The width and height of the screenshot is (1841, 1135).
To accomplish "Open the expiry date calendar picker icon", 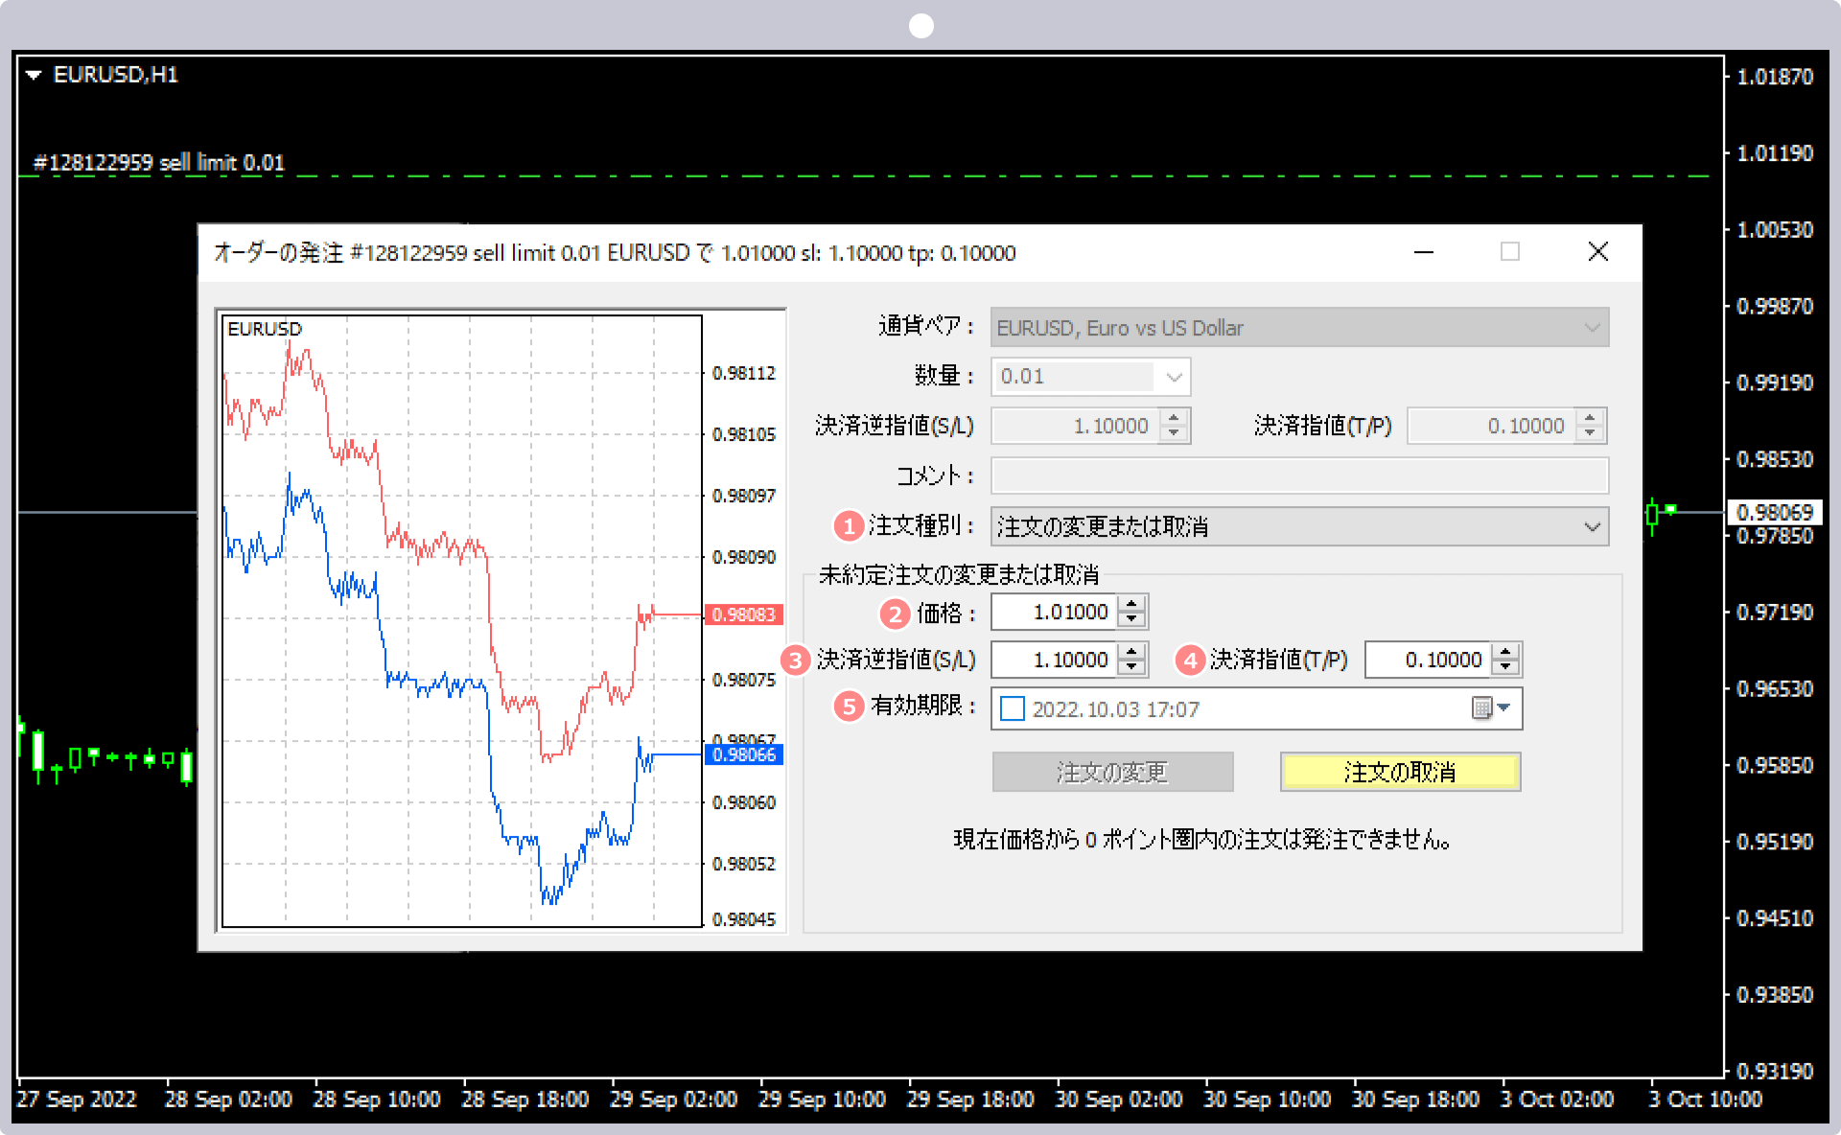I will (1489, 708).
